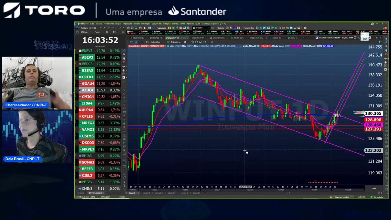Screen dimensions: 391x220
Task: Click the Média Móvel E [305] value swatch
Action: pyautogui.click(x=328, y=46)
